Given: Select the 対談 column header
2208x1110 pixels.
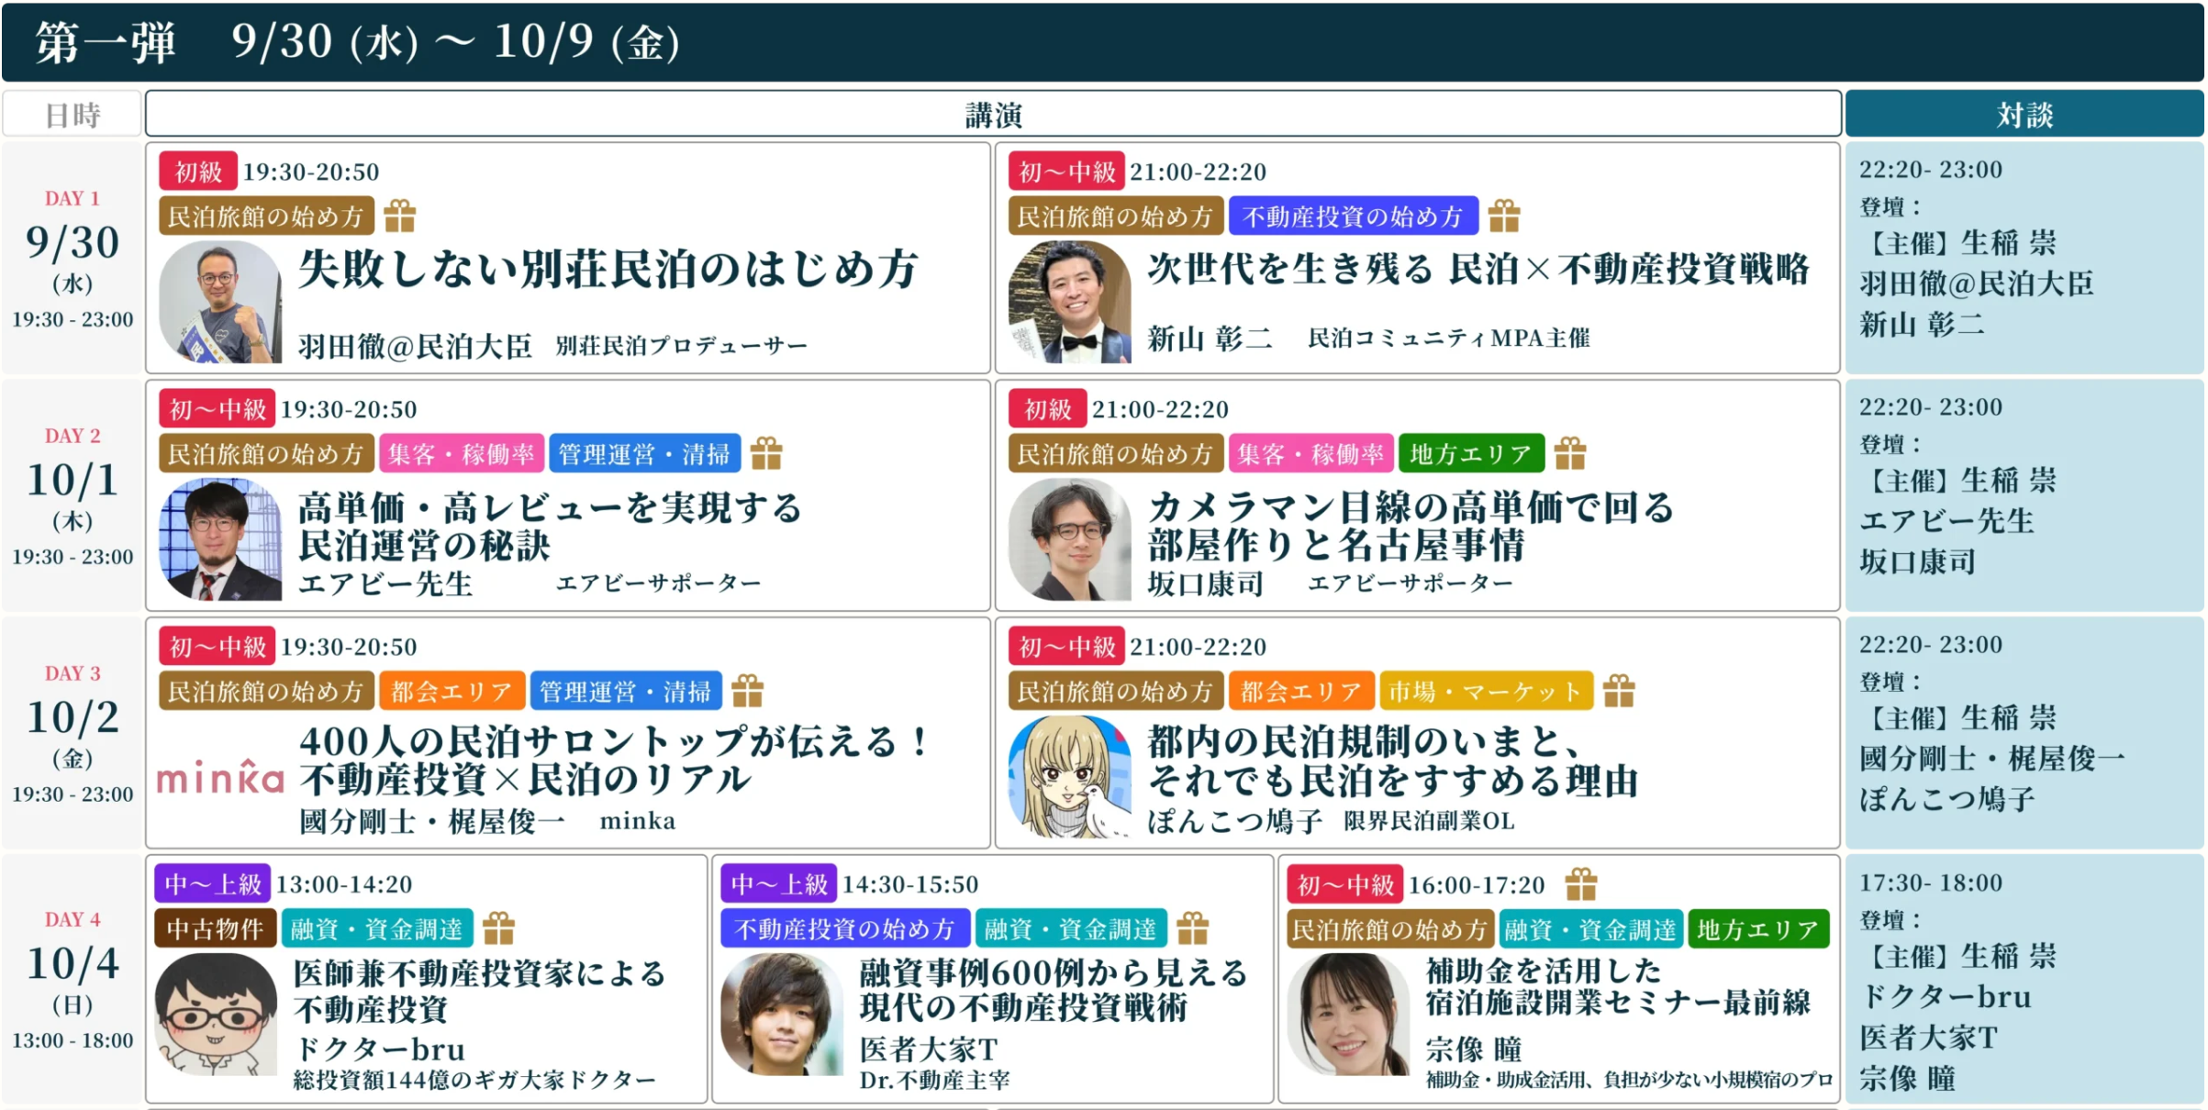Looking at the screenshot, I should [2024, 115].
